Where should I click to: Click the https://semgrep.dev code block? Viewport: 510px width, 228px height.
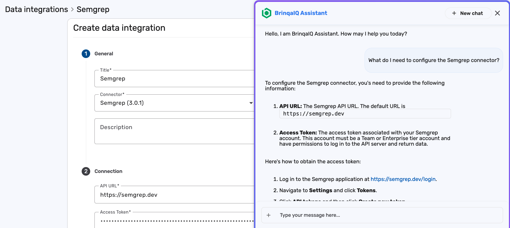point(365,114)
